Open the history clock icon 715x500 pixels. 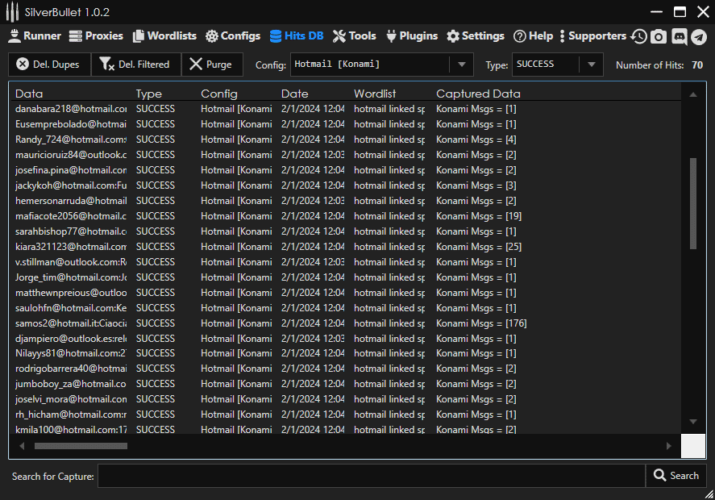pyautogui.click(x=638, y=36)
